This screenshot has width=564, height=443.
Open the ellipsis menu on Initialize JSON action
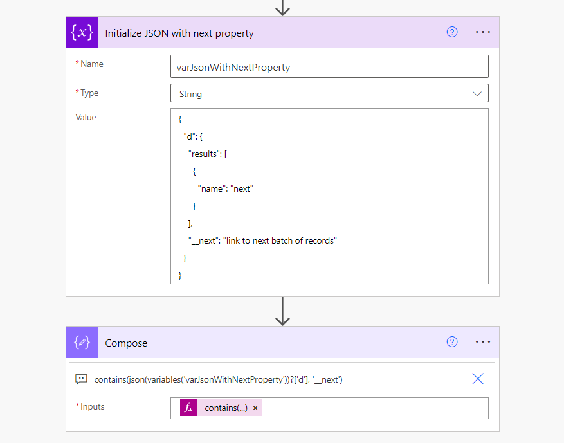(x=482, y=32)
